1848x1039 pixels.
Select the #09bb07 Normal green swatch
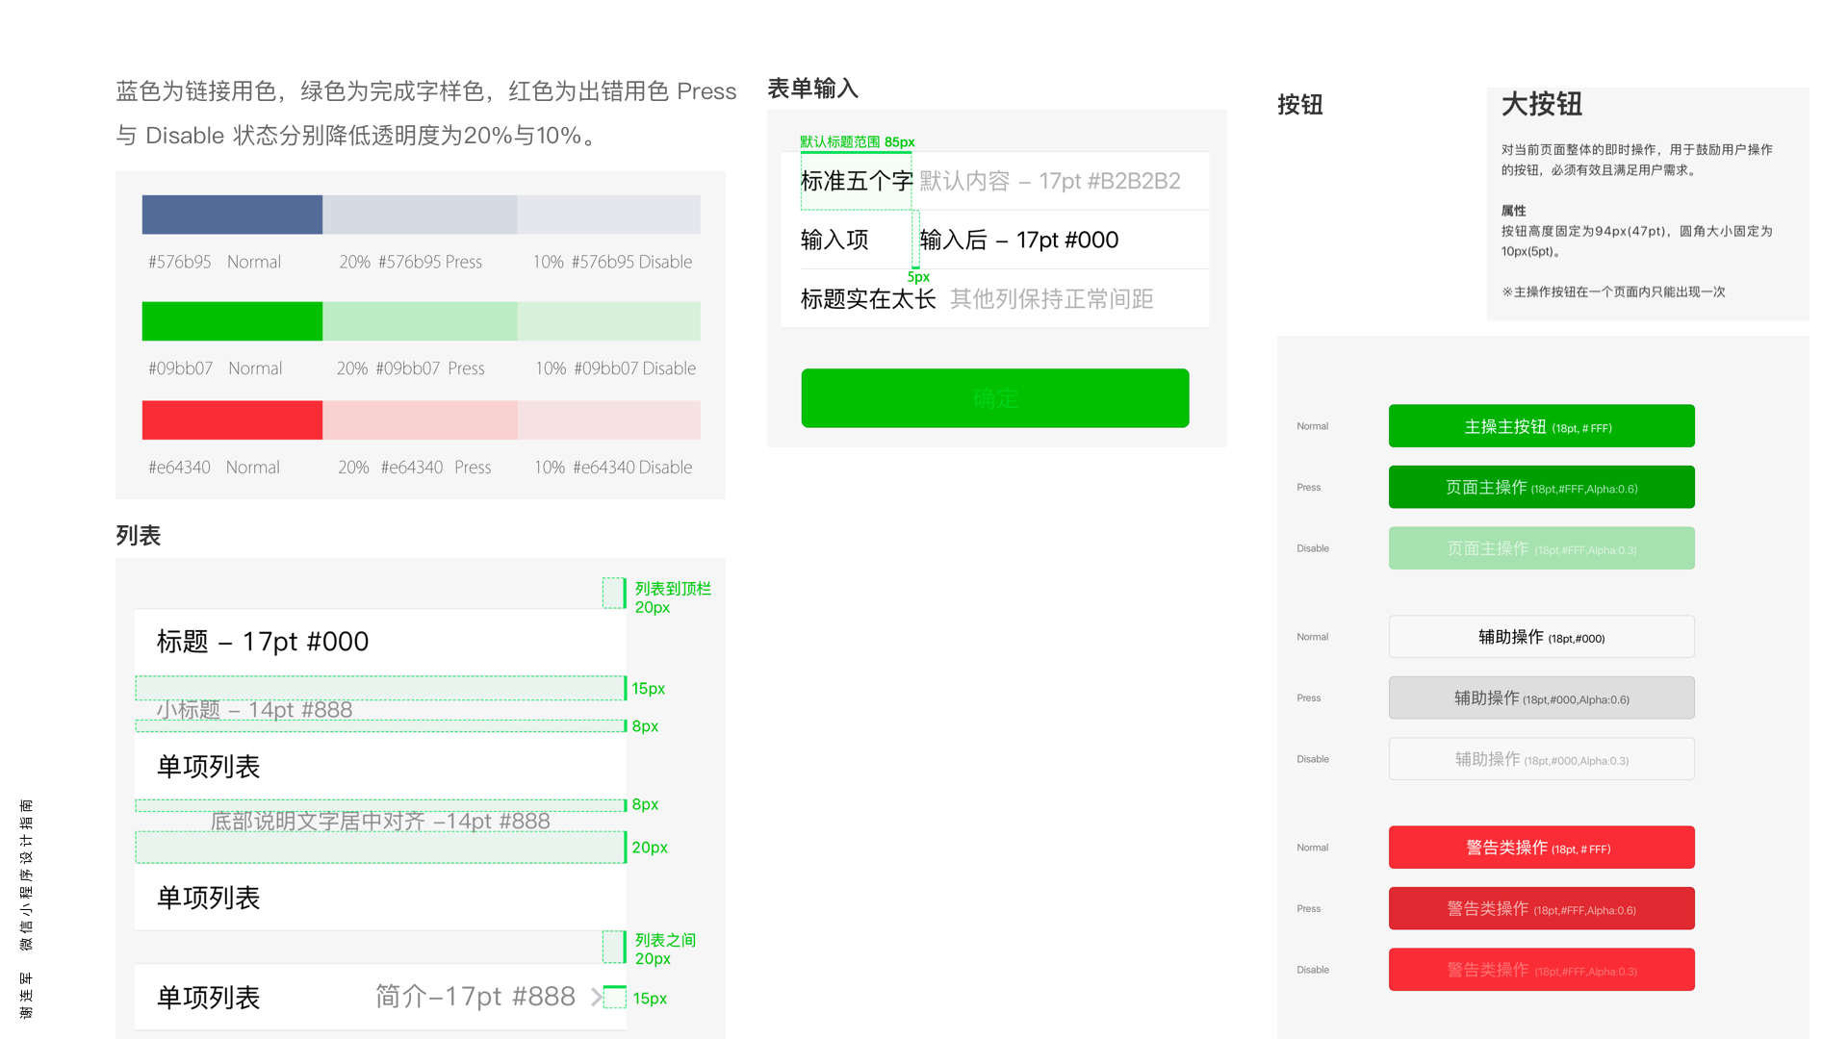click(232, 321)
